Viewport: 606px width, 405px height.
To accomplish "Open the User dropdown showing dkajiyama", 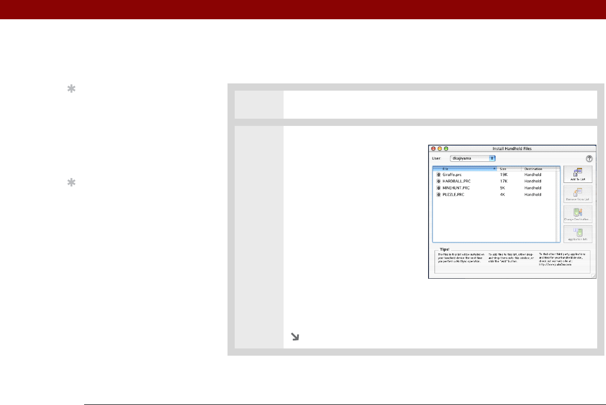I will (473, 158).
